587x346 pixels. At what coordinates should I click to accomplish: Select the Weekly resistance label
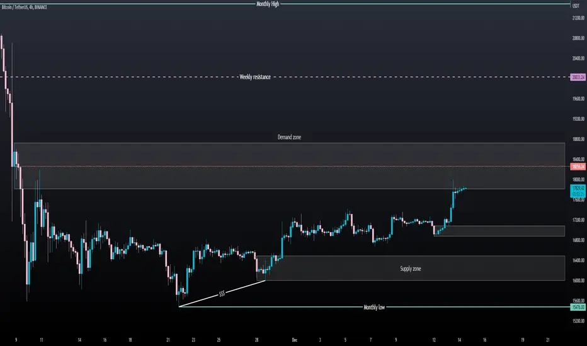coord(255,77)
